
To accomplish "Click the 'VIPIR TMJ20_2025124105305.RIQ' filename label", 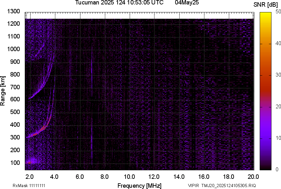I will 222,186.
